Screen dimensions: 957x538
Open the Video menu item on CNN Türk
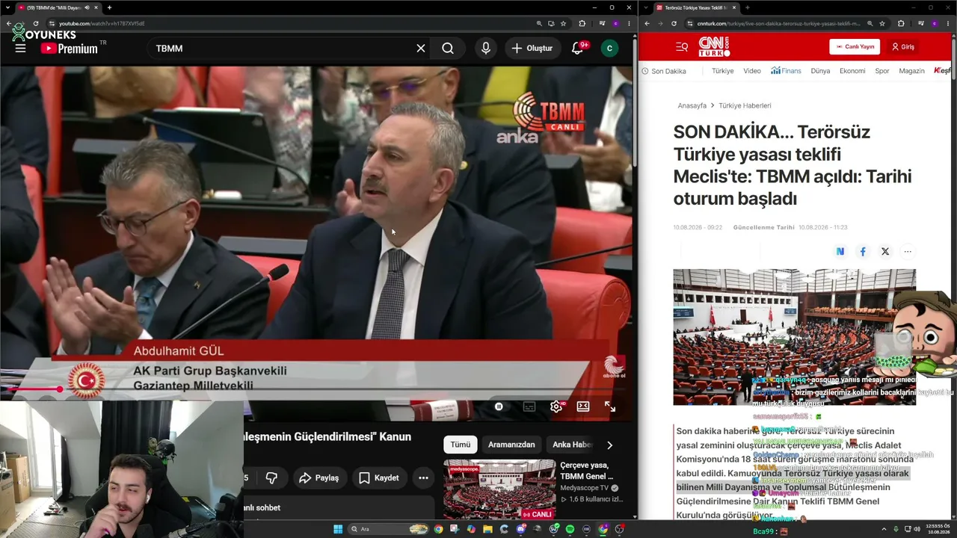(752, 71)
